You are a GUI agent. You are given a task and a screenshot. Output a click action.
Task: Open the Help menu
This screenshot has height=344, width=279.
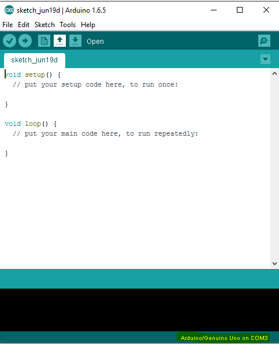88,25
